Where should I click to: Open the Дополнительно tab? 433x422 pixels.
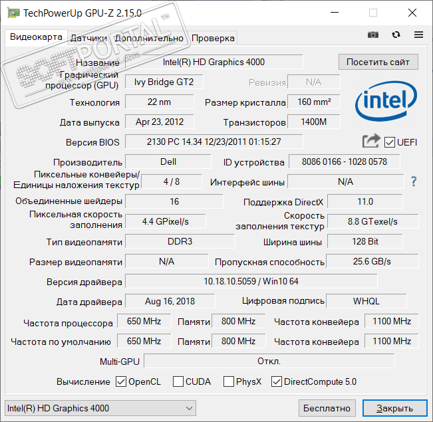(x=149, y=38)
